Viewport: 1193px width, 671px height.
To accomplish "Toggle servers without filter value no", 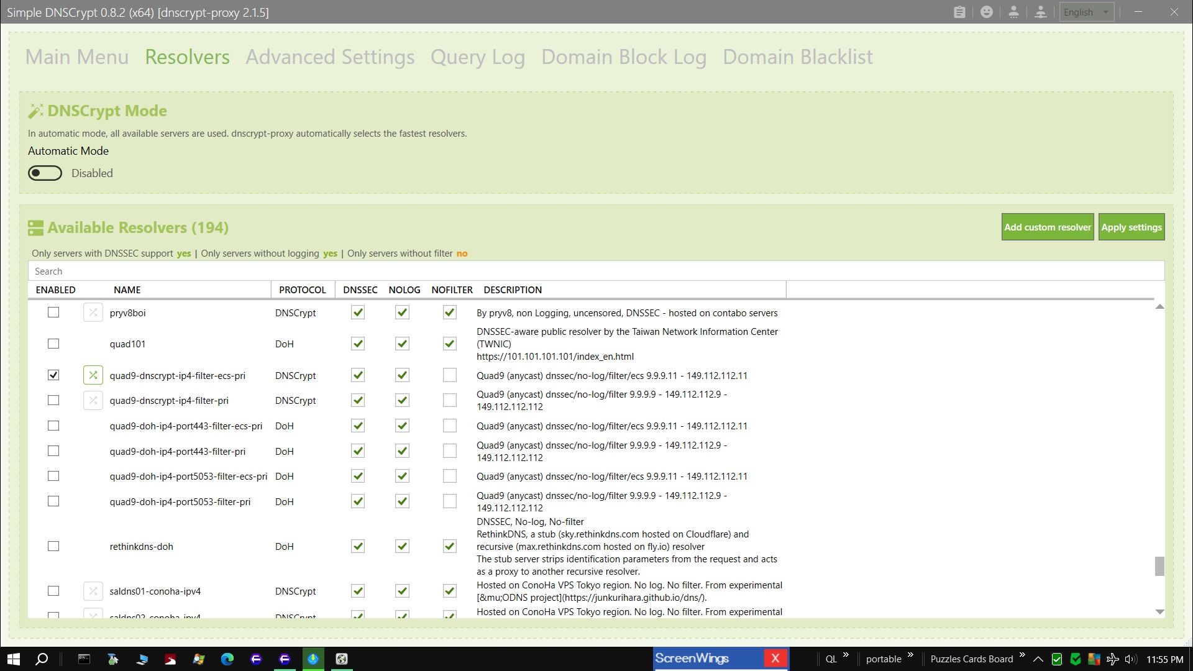I will pyautogui.click(x=462, y=253).
